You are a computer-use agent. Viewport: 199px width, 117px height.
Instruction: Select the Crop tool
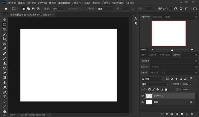pos(4,39)
